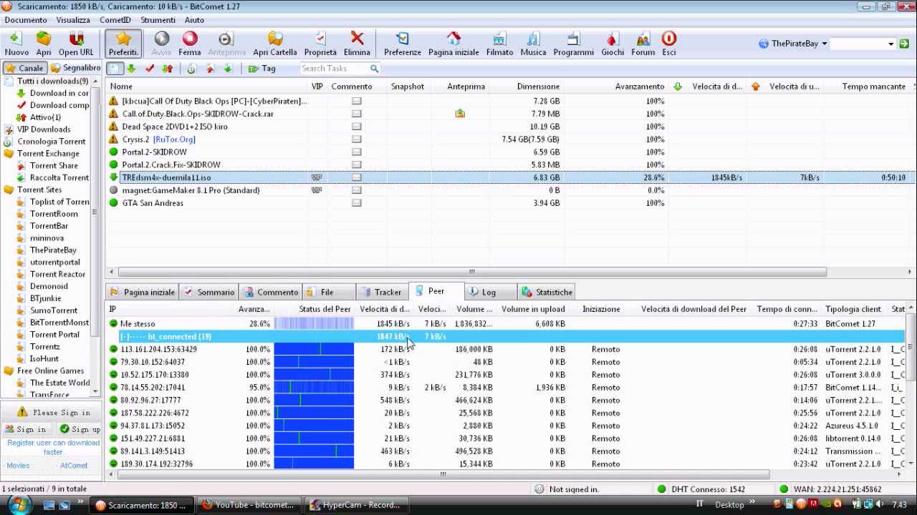This screenshot has height=515, width=917.
Task: Click Apri Cartella folder icon
Action: (x=275, y=44)
